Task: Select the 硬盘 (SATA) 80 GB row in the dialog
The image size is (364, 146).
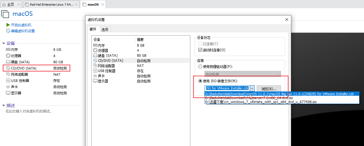Action: (141, 55)
